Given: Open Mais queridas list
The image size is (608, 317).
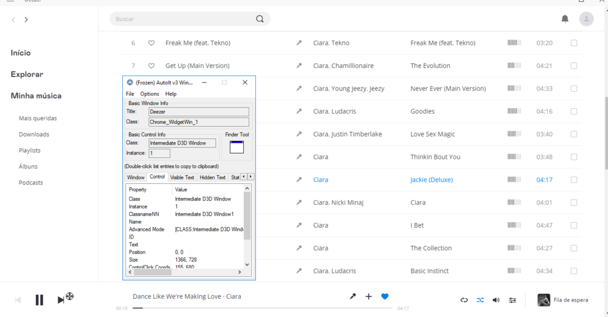Looking at the screenshot, I should coord(38,118).
